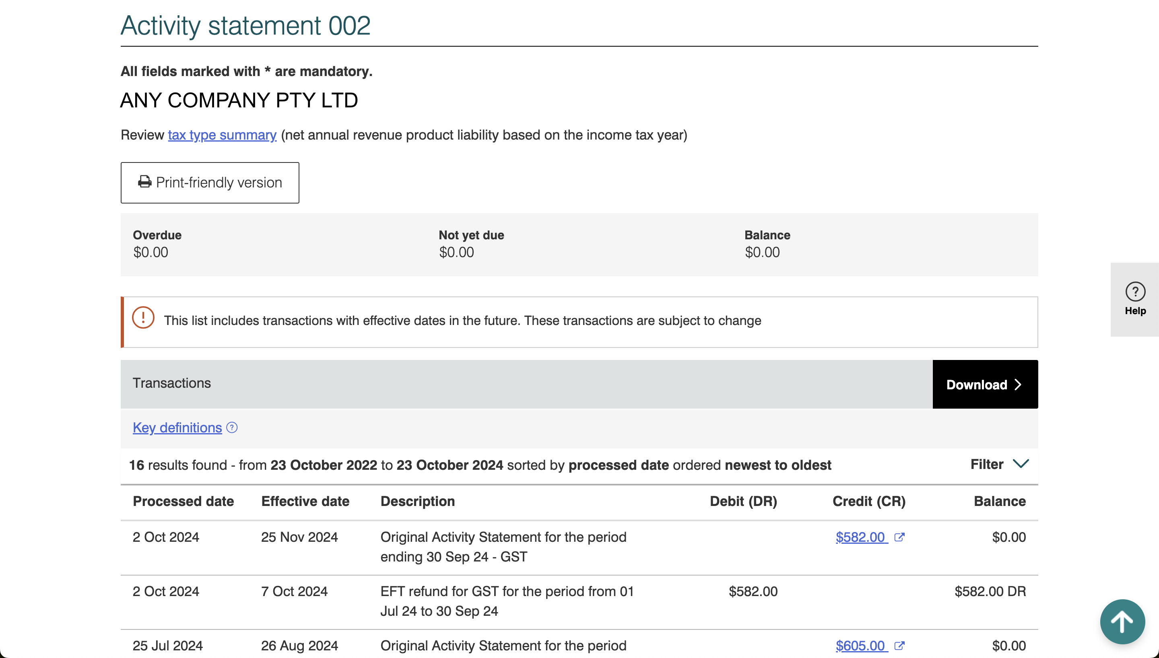Screen dimensions: 1159x658
Task: Select the Transactions section header
Action: [x=171, y=383]
